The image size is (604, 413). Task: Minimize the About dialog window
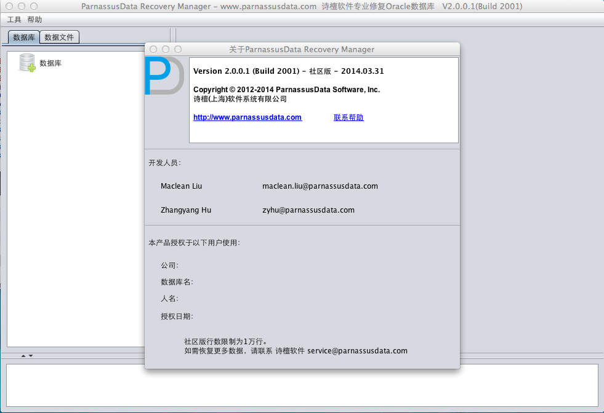tap(166, 49)
